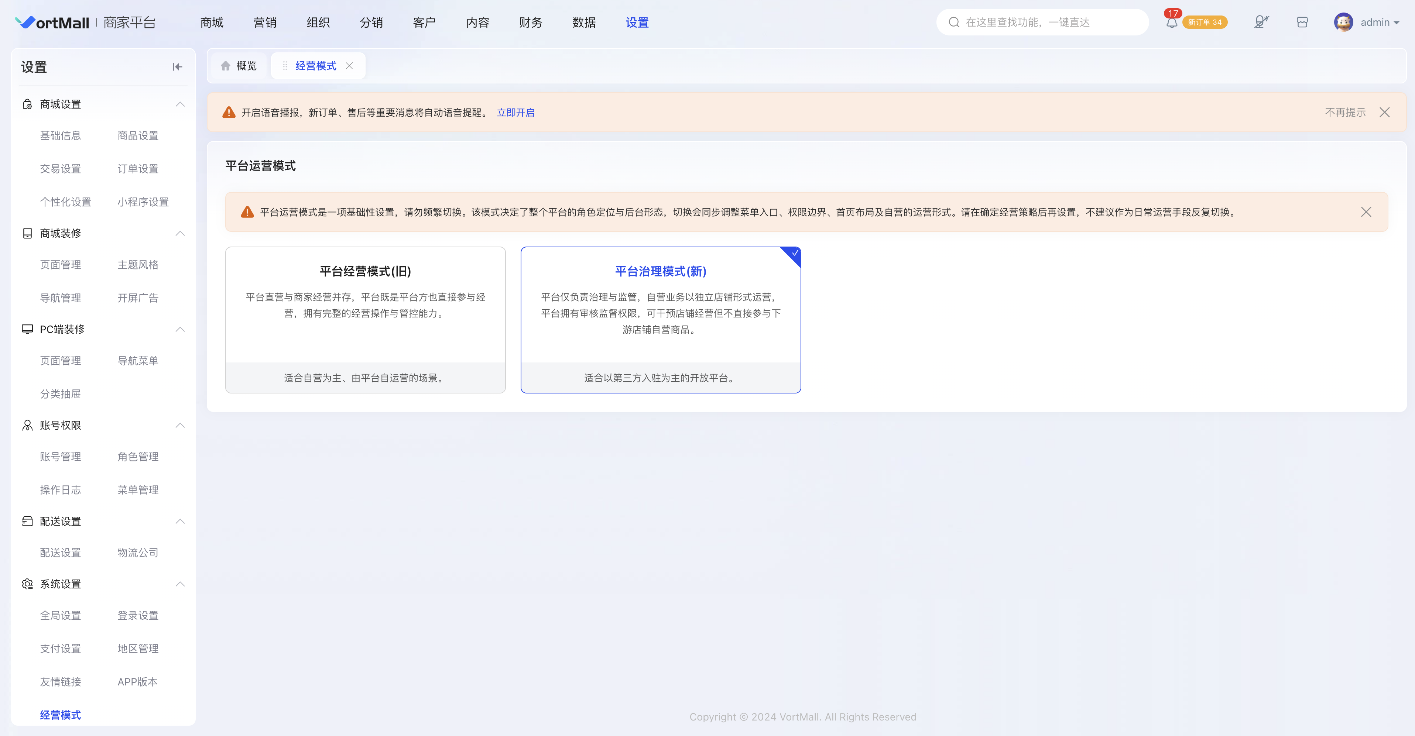Open 支付设置 in sidebar
Screen dimensions: 1415x736
61,649
